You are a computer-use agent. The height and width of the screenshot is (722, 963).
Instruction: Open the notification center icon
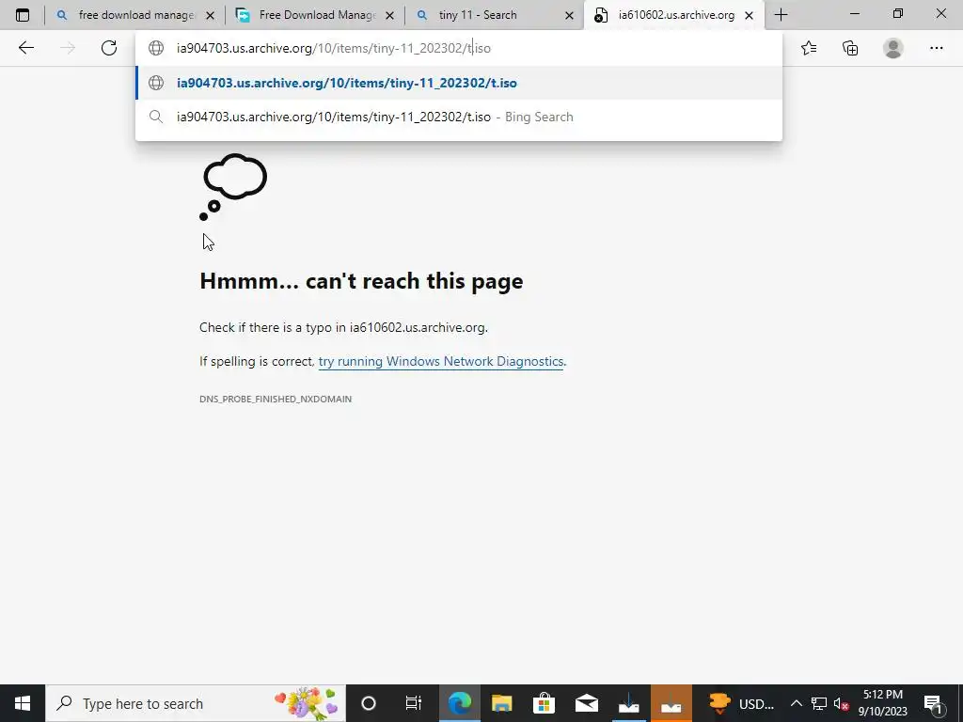pyautogui.click(x=934, y=704)
